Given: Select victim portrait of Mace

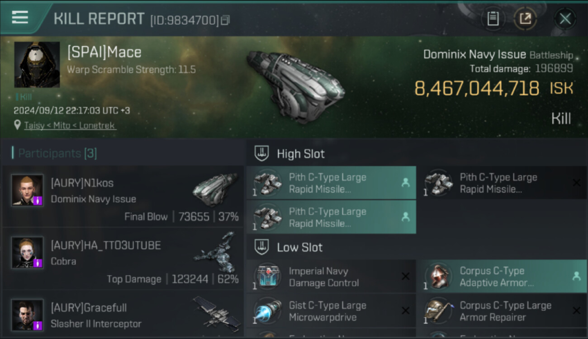Looking at the screenshot, I should (37, 65).
